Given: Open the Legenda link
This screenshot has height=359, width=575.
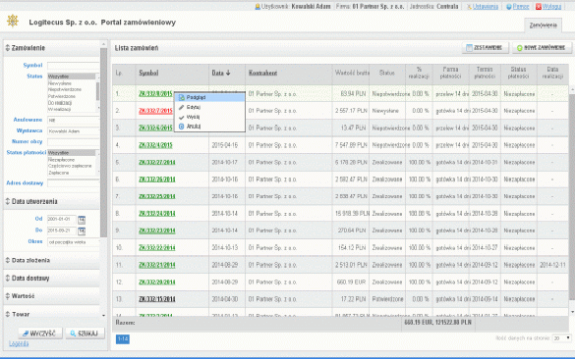Looking at the screenshot, I should (x=19, y=343).
